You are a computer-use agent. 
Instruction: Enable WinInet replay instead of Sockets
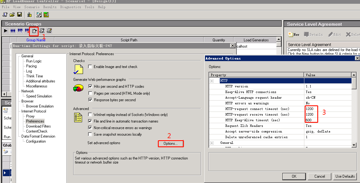coord(90,115)
